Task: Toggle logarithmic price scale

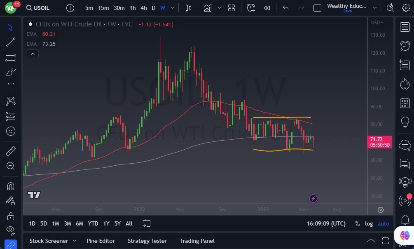Action: pos(369,223)
